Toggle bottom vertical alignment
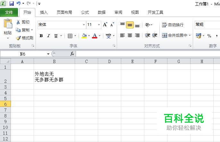 click(x=137, y=25)
